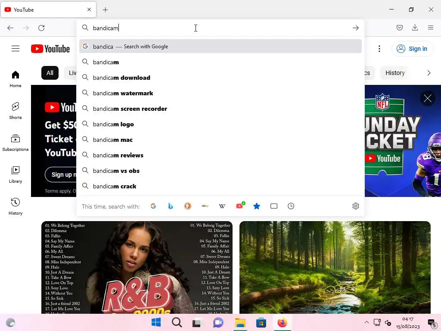Reload the page with the refresh icon
The image size is (441, 331).
pyautogui.click(x=41, y=28)
